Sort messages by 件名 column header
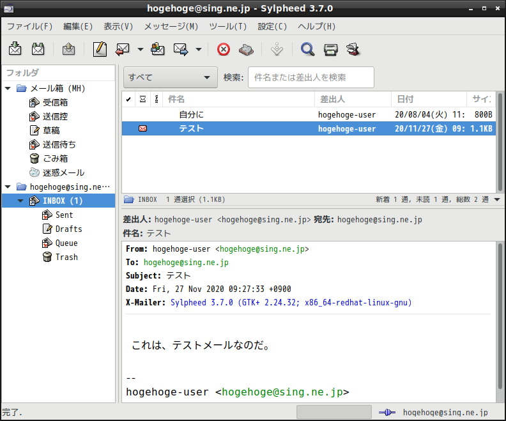This screenshot has width=506, height=421. pyautogui.click(x=239, y=99)
